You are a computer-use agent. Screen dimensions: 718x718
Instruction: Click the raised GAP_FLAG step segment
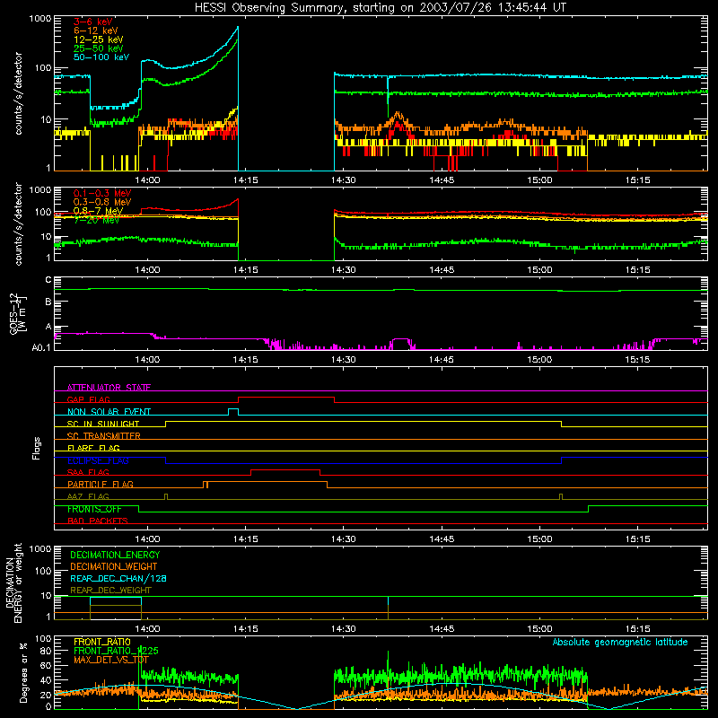(x=286, y=398)
